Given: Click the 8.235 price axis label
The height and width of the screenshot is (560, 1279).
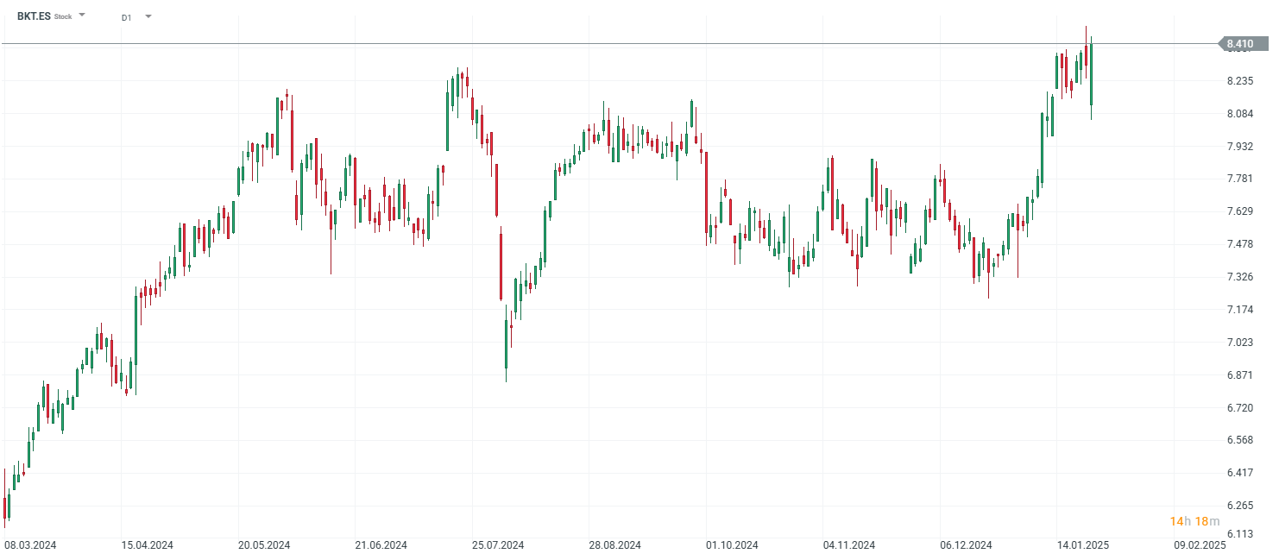Looking at the screenshot, I should click(x=1239, y=81).
